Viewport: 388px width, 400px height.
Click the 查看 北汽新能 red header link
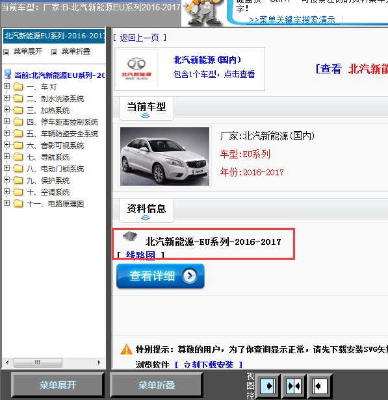352,69
